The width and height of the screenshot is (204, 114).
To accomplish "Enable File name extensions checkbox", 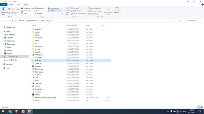I will pos(96,11).
